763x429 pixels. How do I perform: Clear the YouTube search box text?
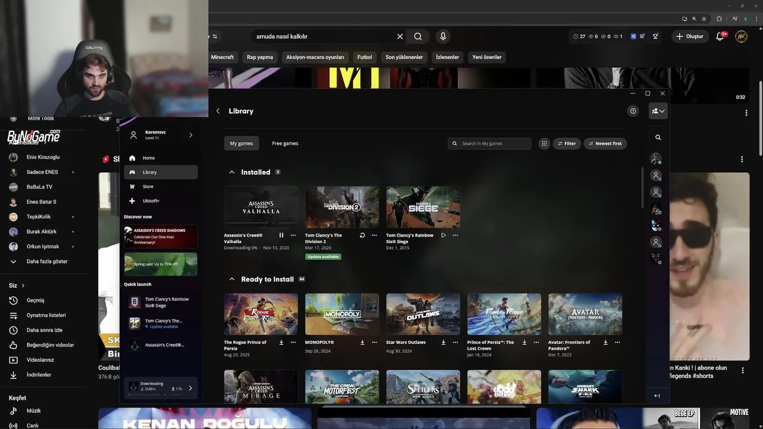(x=400, y=36)
